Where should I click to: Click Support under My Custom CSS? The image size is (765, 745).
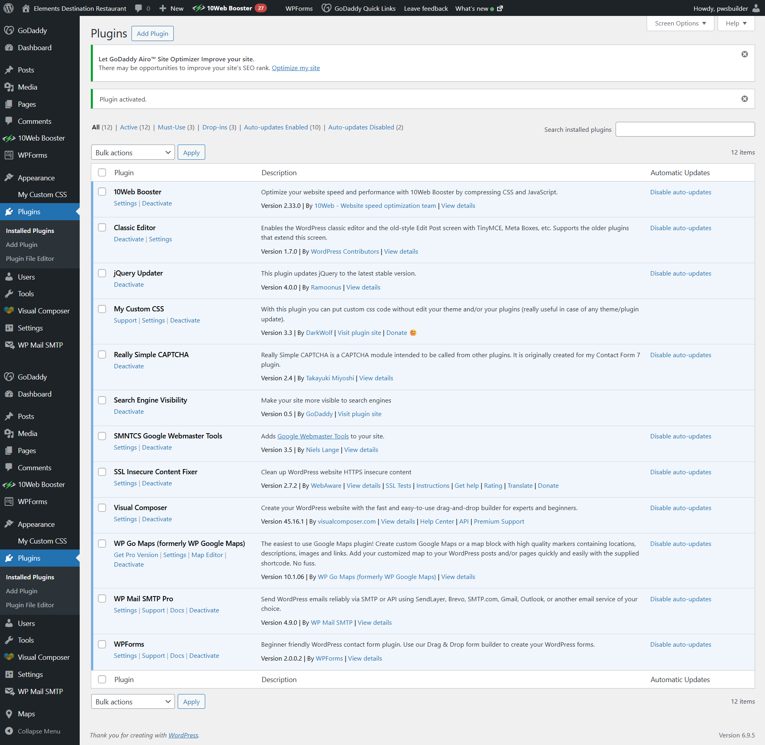[x=125, y=320]
